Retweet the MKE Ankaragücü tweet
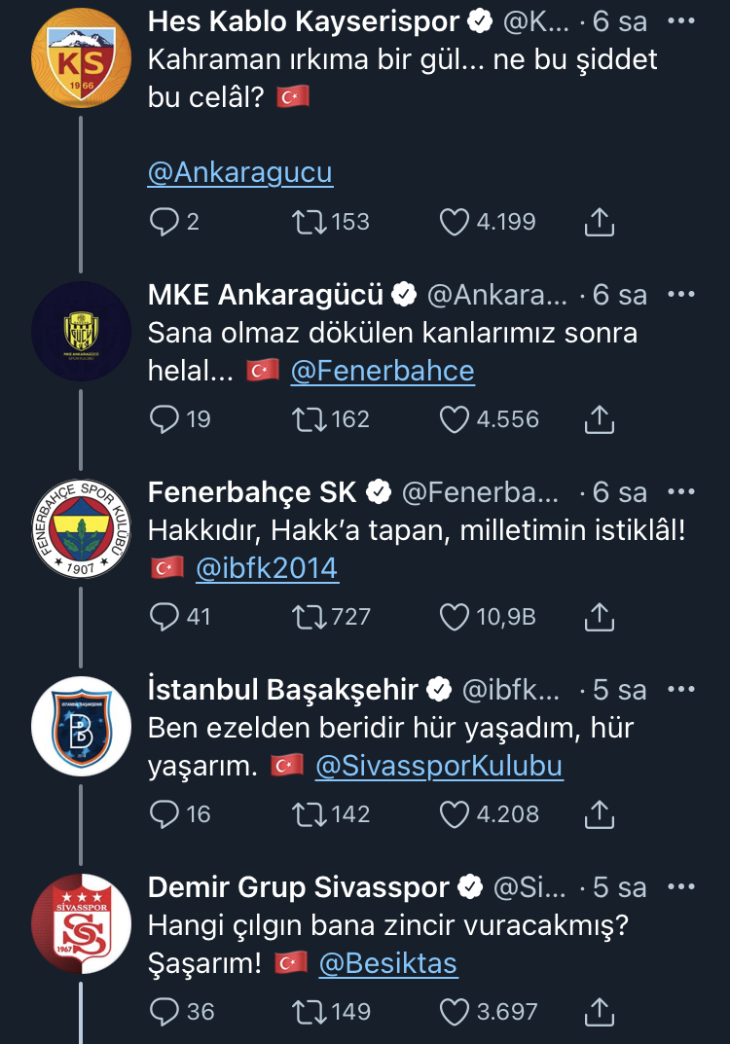Screen dimensions: 730x1044 pyautogui.click(x=309, y=419)
